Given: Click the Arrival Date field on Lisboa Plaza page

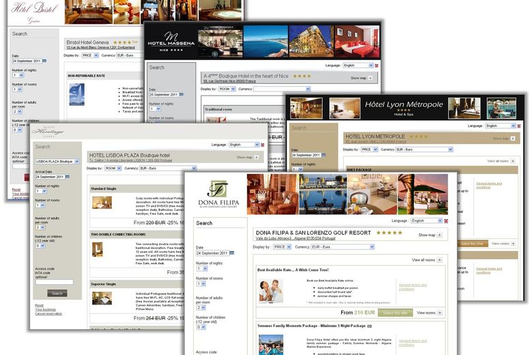Looking at the screenshot, I should click(x=50, y=177).
